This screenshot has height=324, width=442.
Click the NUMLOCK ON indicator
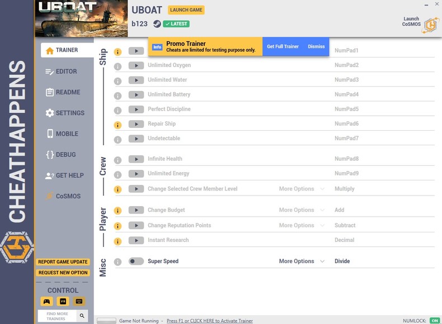click(x=435, y=321)
